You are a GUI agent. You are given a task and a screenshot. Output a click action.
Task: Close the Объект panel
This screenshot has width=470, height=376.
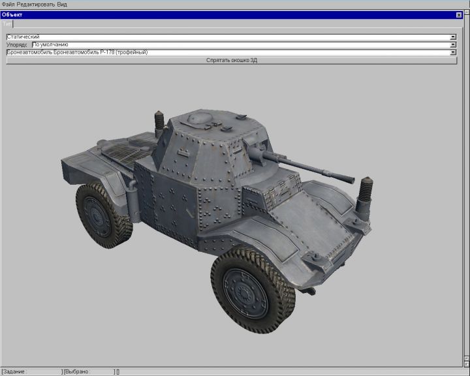(x=458, y=14)
